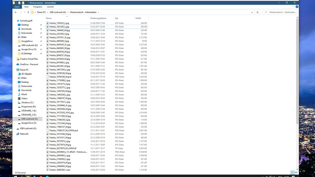Click Downloads icon under Schnellzugriff

click(19, 29)
